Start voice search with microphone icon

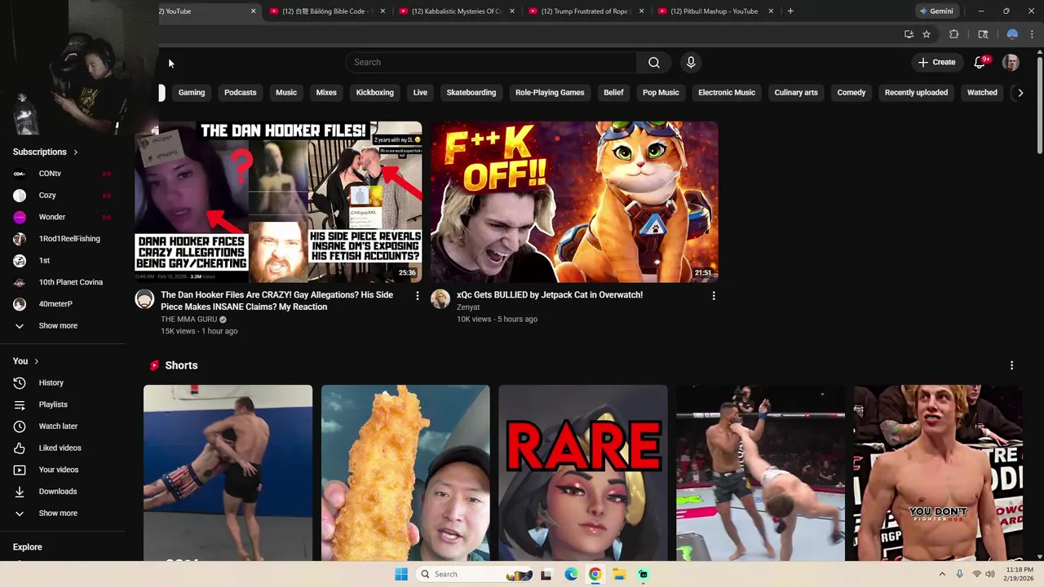tap(691, 62)
